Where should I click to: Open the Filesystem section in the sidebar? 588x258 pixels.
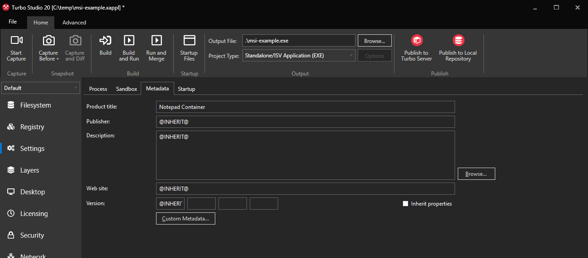[x=35, y=105]
